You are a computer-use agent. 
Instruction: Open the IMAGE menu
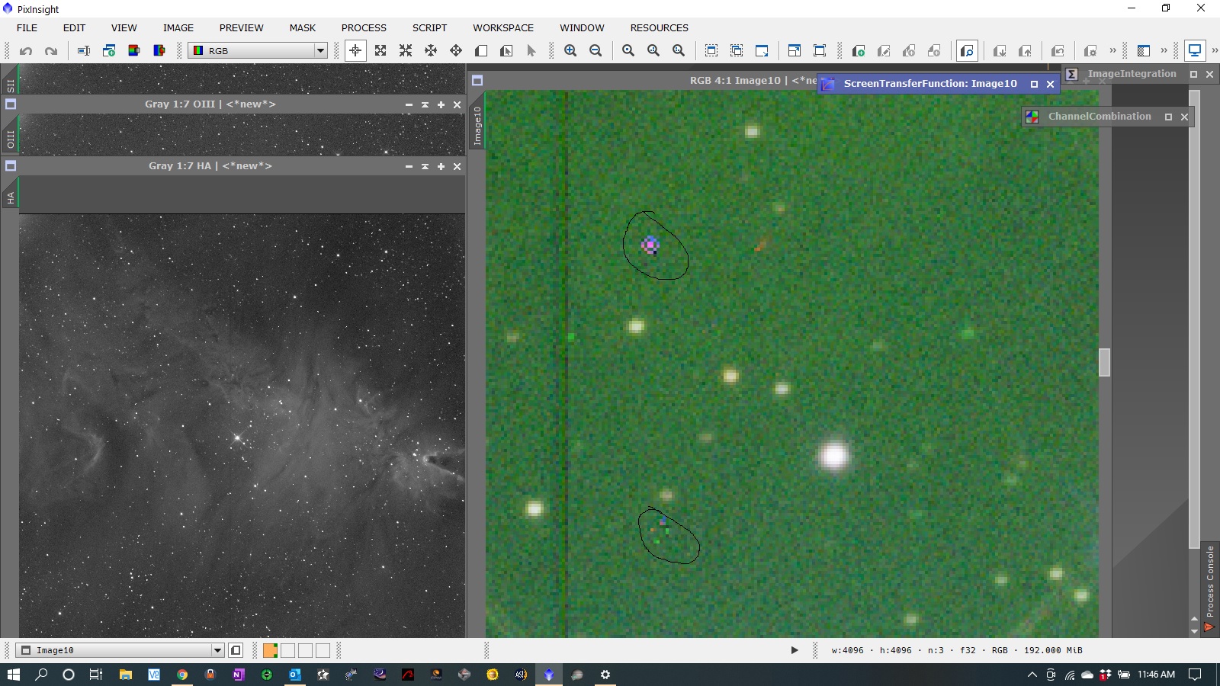(178, 27)
